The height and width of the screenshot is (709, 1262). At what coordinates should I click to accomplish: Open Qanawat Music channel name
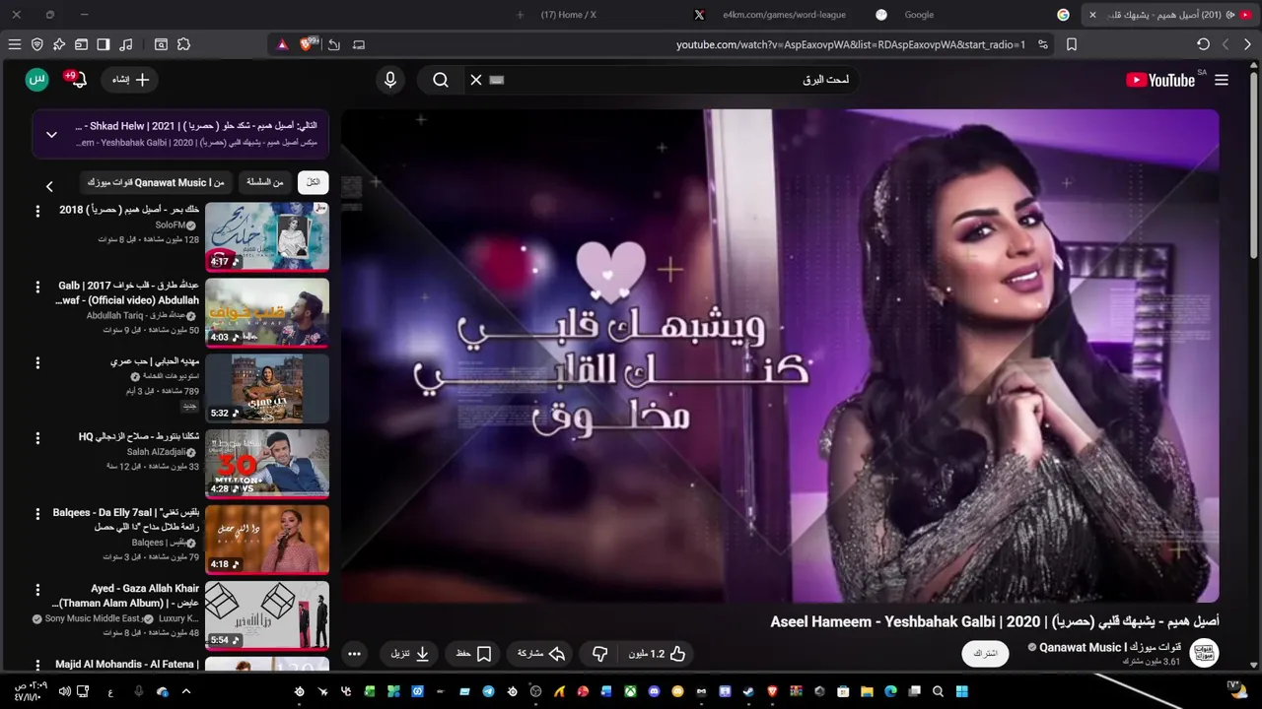pyautogui.click(x=1110, y=647)
